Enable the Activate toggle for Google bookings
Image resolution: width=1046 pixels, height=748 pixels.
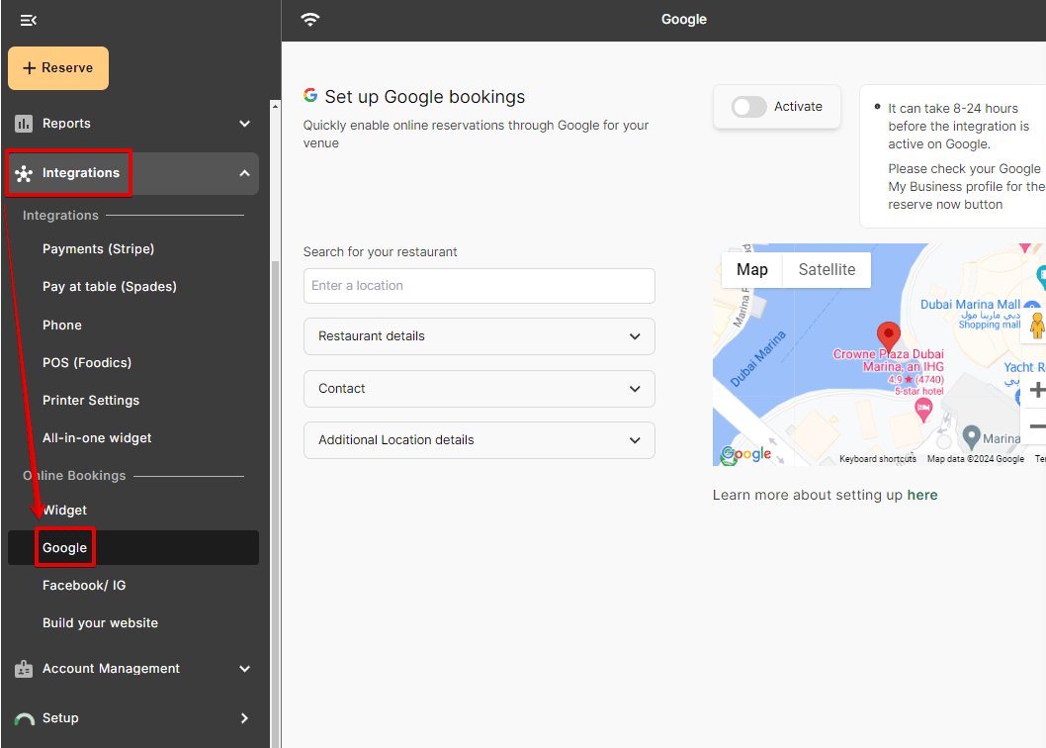(x=748, y=106)
